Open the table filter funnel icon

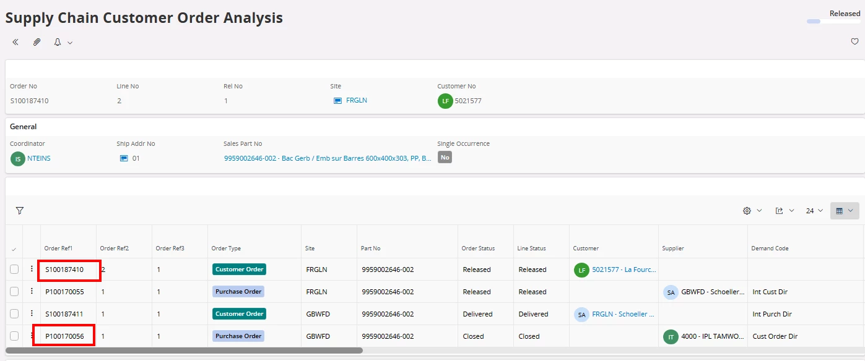pos(20,211)
